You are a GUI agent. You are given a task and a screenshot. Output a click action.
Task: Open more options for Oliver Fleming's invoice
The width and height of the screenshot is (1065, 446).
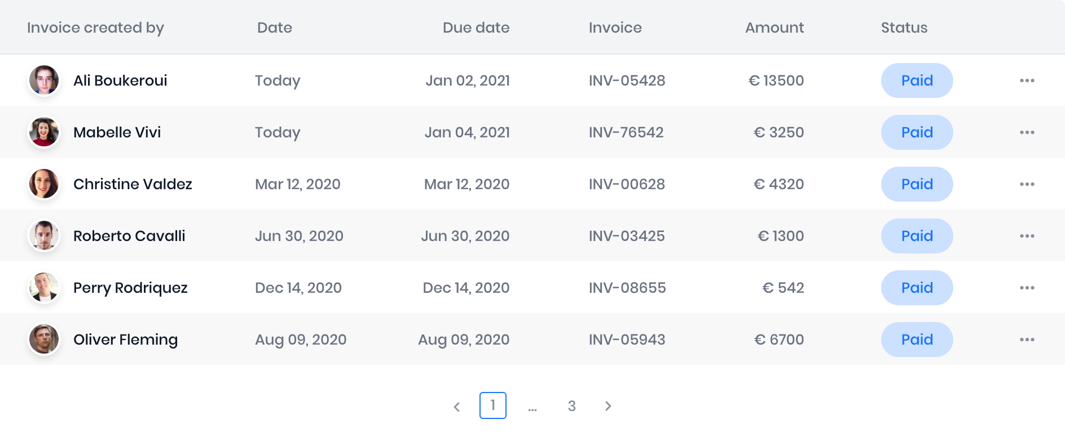[x=1027, y=340]
